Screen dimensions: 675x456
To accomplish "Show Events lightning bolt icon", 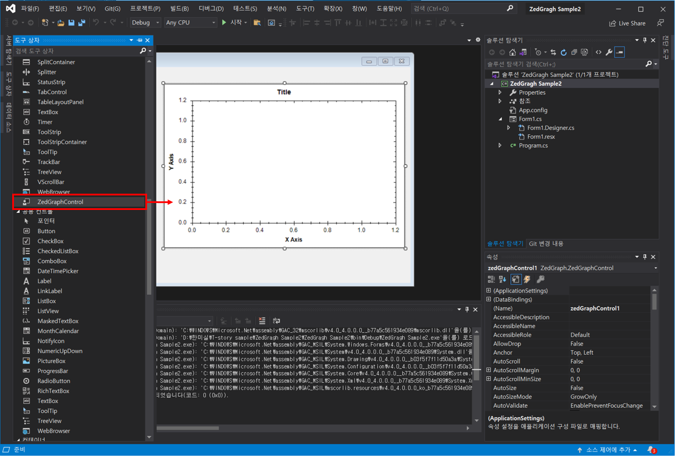I will click(527, 279).
